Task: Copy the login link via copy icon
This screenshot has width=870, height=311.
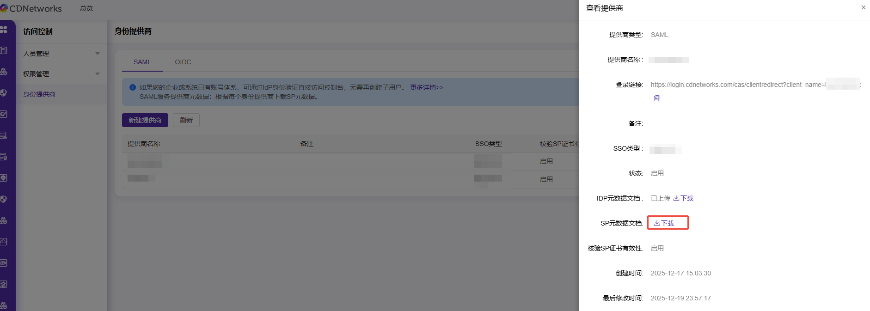Action: 656,98
